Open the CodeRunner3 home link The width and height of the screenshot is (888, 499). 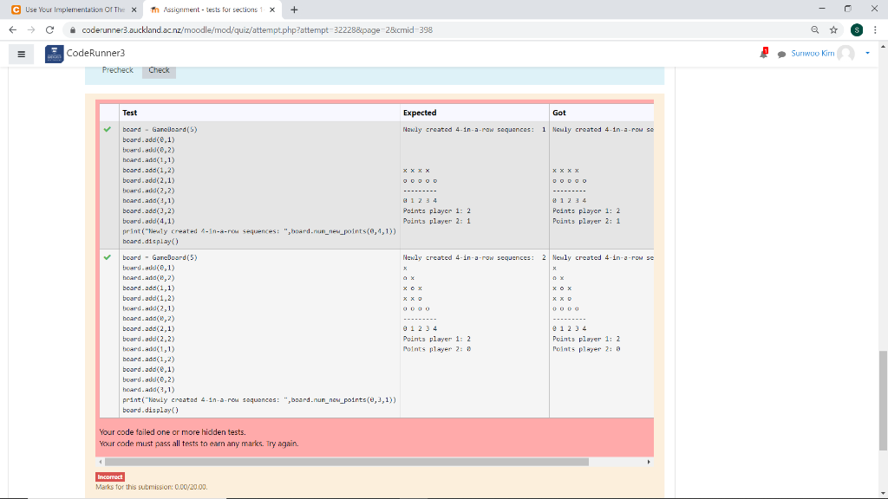click(x=95, y=53)
